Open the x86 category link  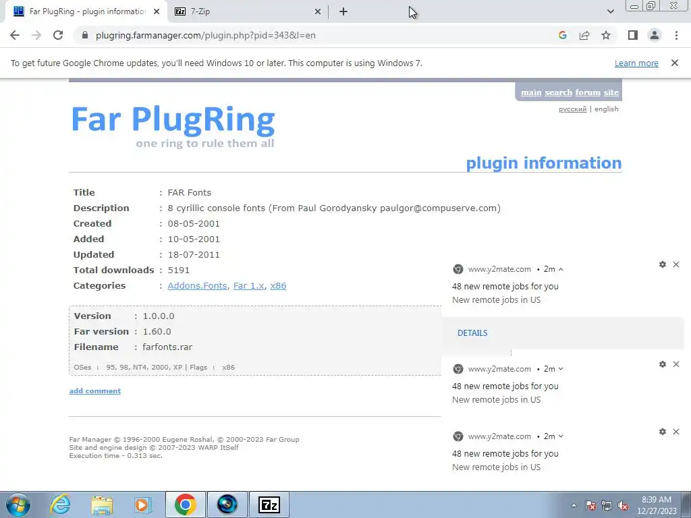(278, 285)
